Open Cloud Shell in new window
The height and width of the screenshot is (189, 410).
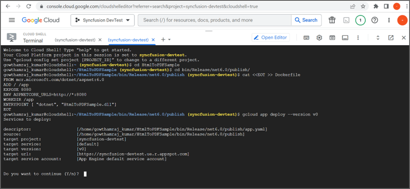(391, 38)
